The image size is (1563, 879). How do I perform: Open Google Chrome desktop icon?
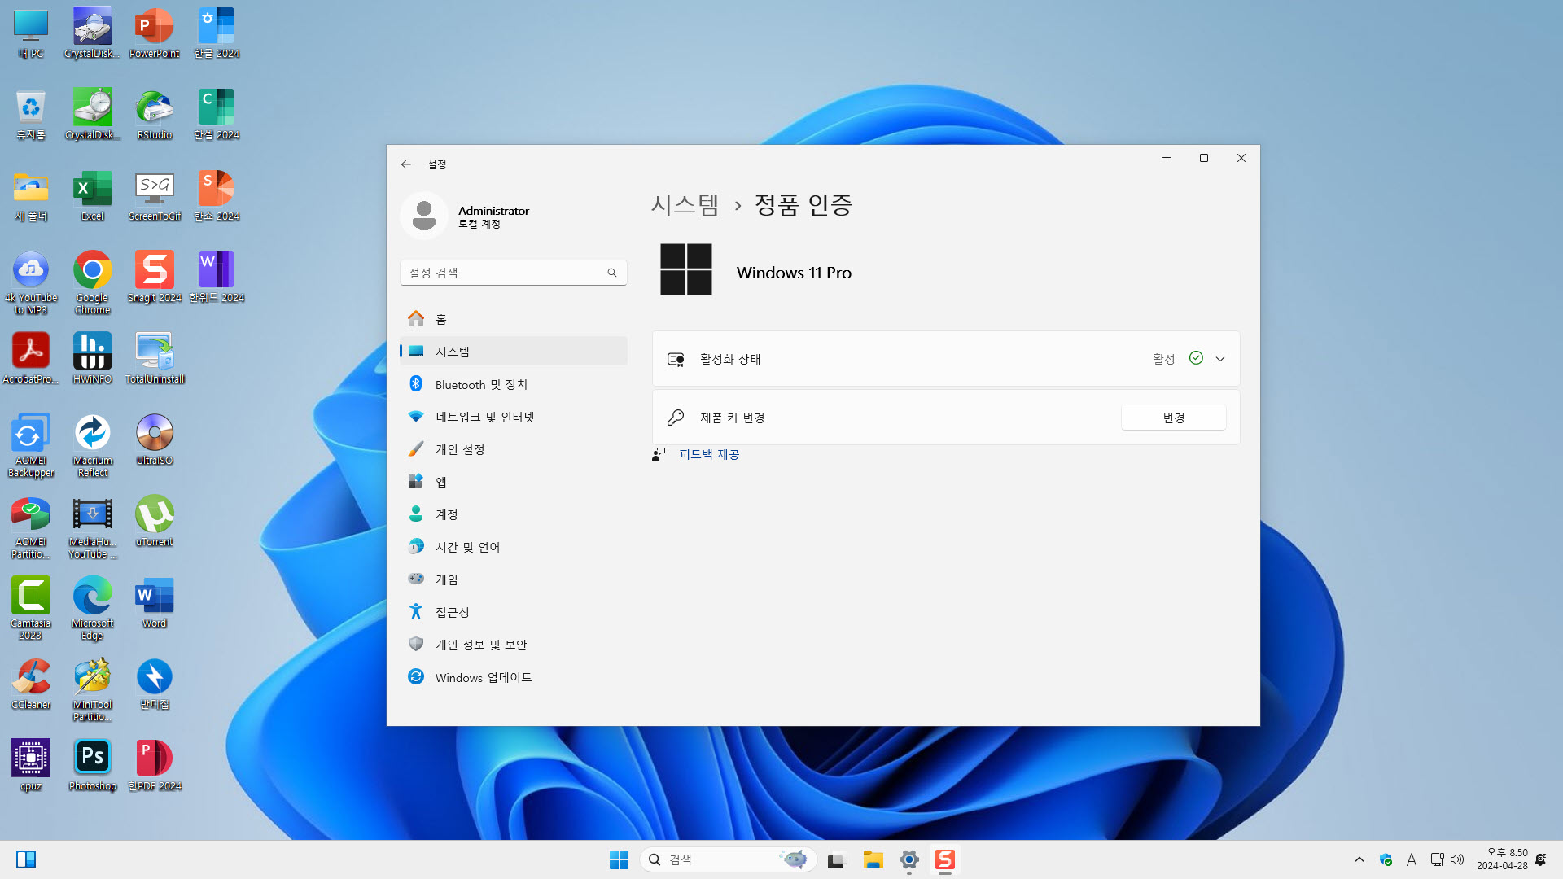tap(93, 282)
